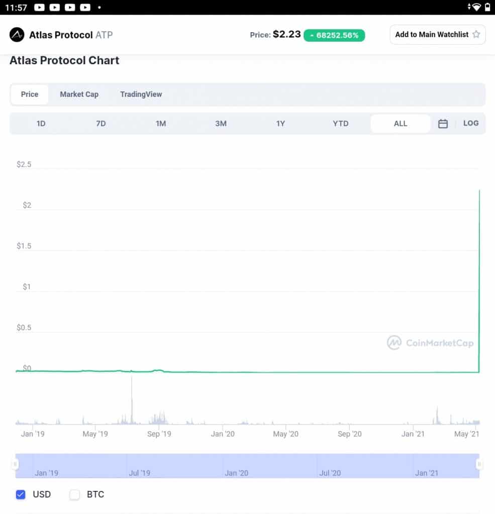Click the $2.23 price value
Image resolution: width=495 pixels, height=514 pixels.
click(286, 34)
